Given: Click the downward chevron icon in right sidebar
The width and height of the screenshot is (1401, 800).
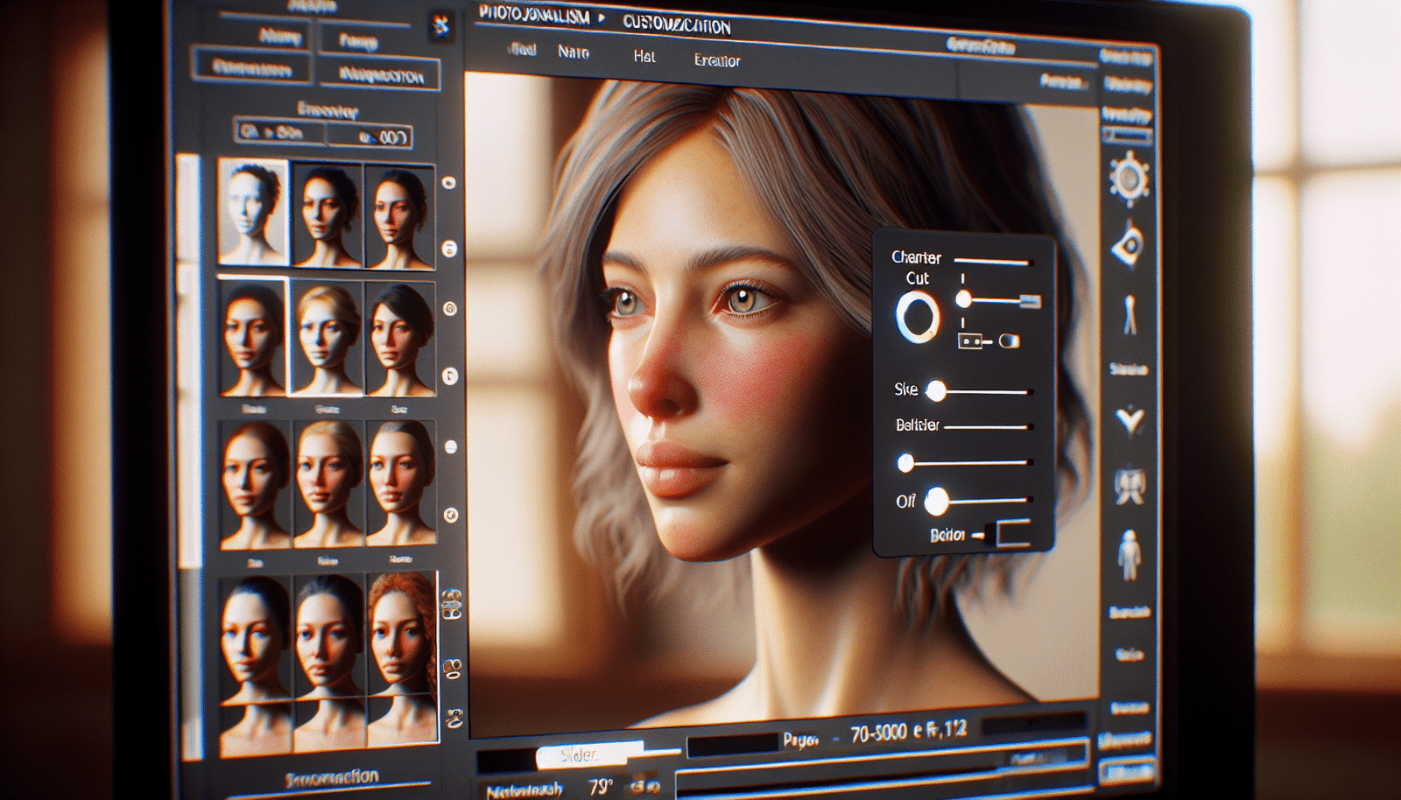Looking at the screenshot, I should [1130, 421].
